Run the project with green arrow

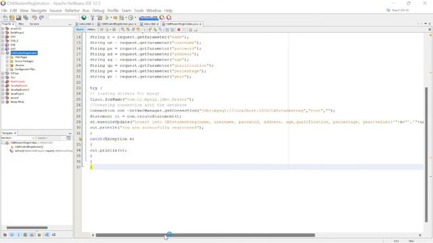tap(107, 18)
